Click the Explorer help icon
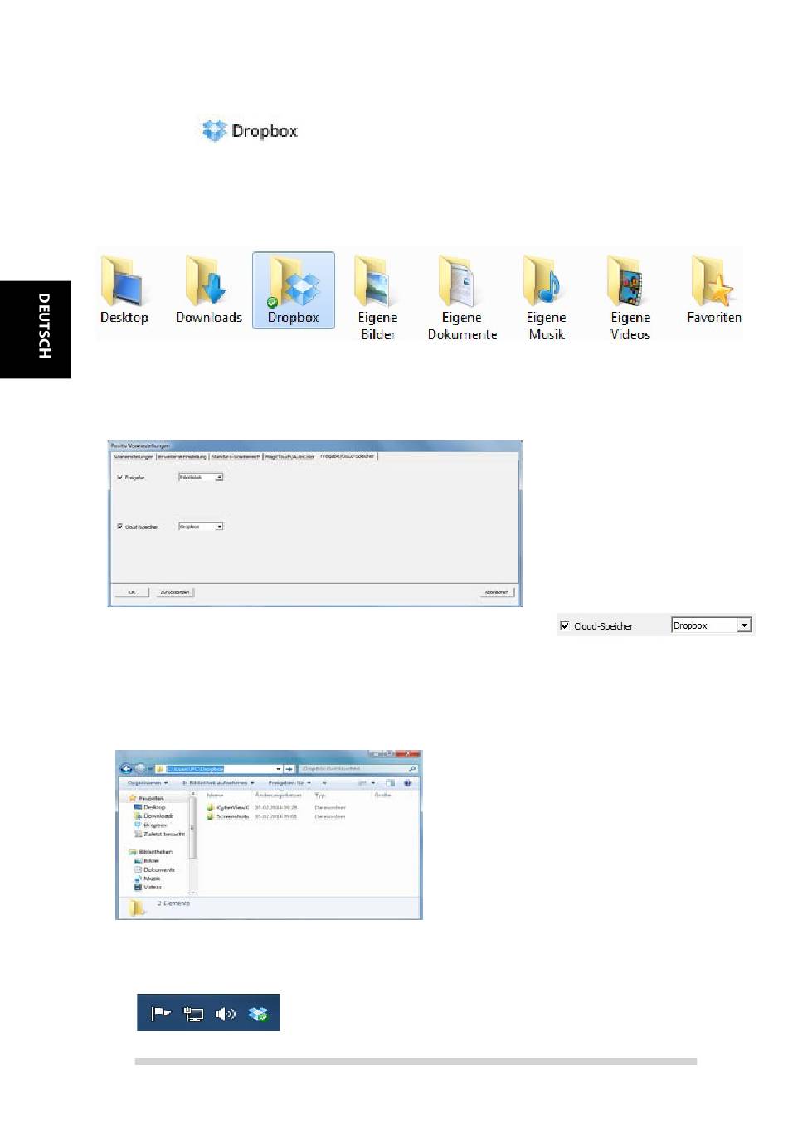Image resolution: width=788 pixels, height=1134 pixels. pyautogui.click(x=407, y=782)
